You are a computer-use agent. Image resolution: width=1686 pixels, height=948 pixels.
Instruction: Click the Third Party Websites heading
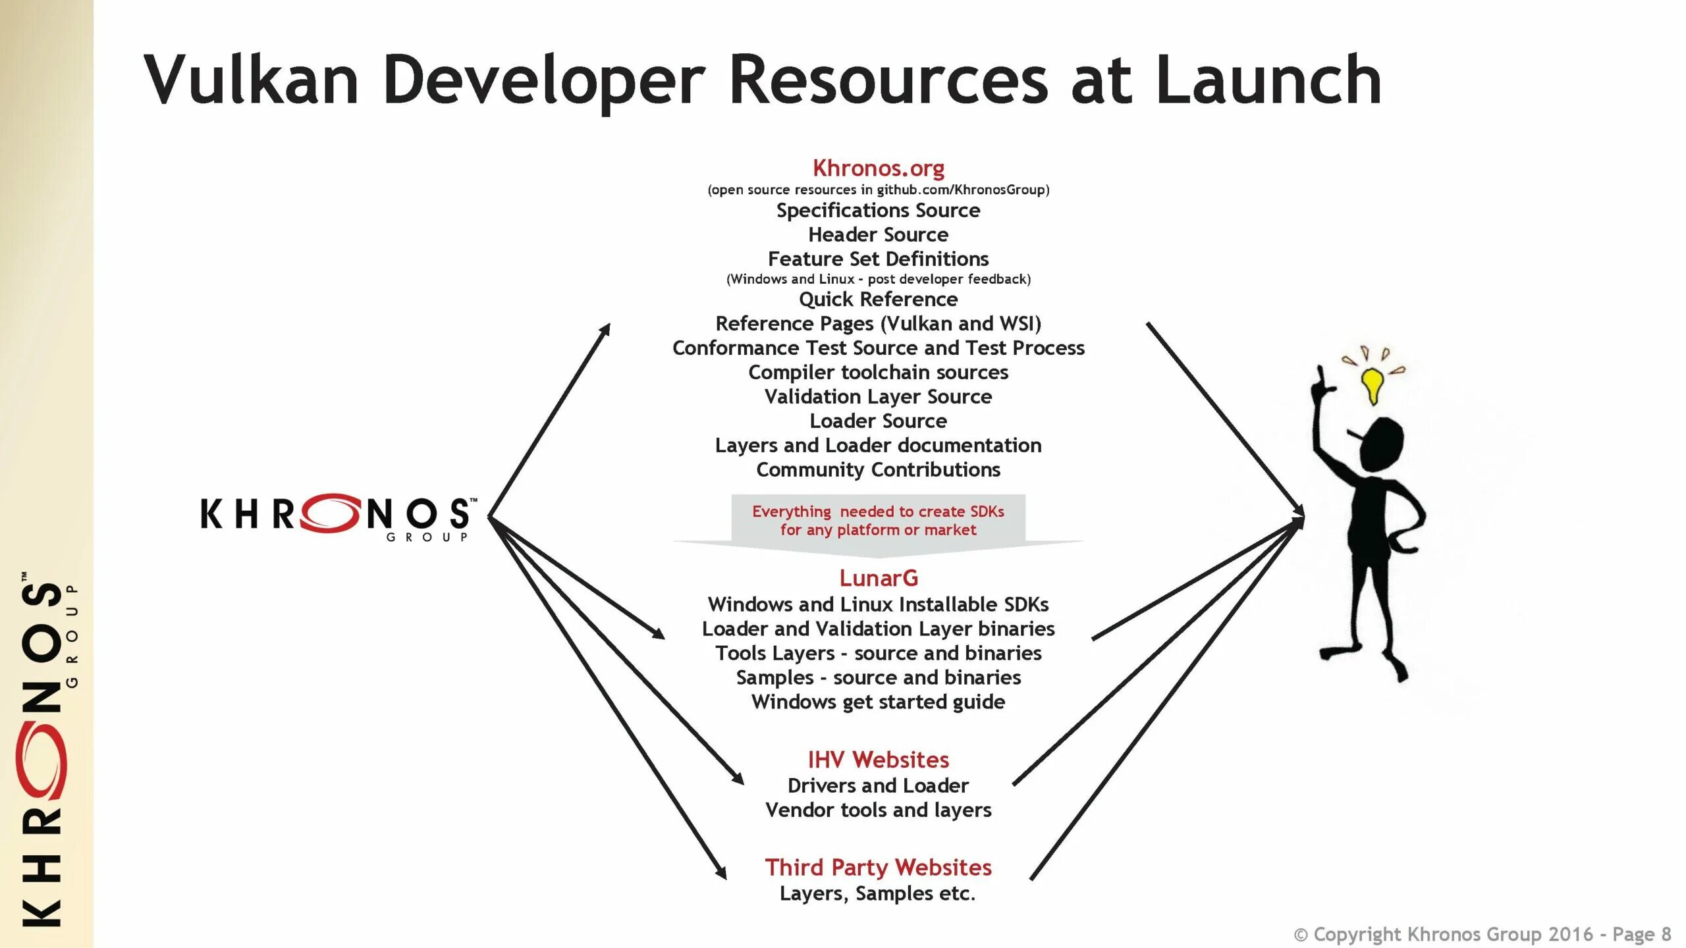878,867
